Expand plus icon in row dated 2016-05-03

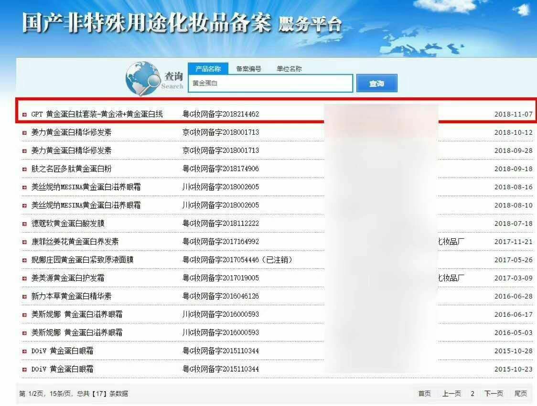click(24, 333)
